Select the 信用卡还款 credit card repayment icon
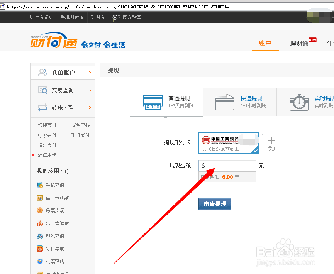This screenshot has width=334, height=274. [40, 198]
